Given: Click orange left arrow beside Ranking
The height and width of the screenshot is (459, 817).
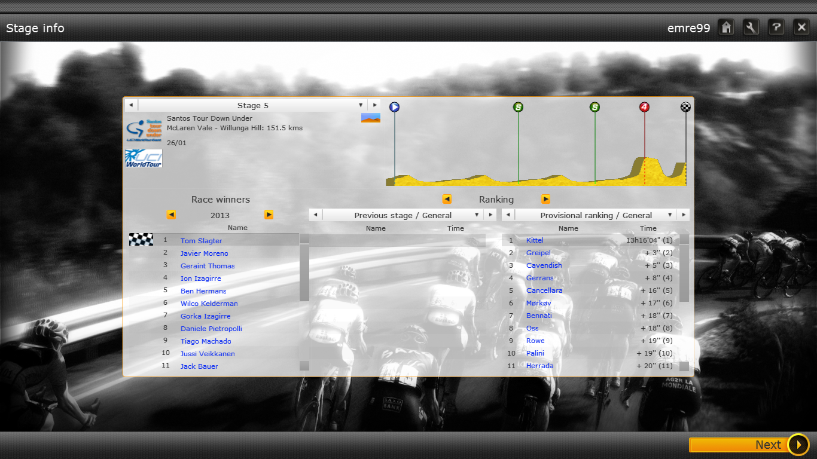Looking at the screenshot, I should coord(447,199).
